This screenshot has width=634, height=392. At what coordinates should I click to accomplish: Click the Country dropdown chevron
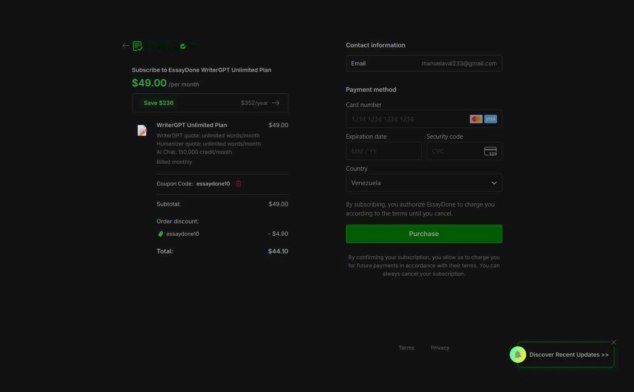[x=494, y=183]
